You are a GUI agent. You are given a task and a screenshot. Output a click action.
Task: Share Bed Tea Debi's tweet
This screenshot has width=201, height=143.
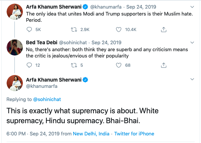point(163,65)
